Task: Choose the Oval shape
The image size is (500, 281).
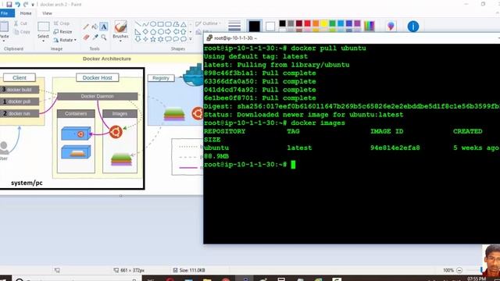Action: [x=153, y=24]
